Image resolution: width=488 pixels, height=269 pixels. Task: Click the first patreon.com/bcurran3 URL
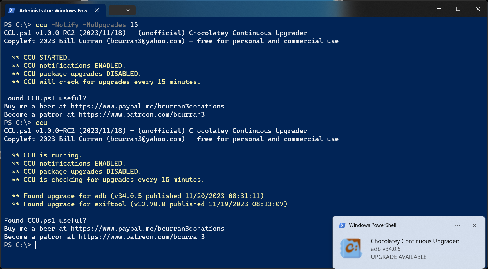pyautogui.click(x=142, y=114)
